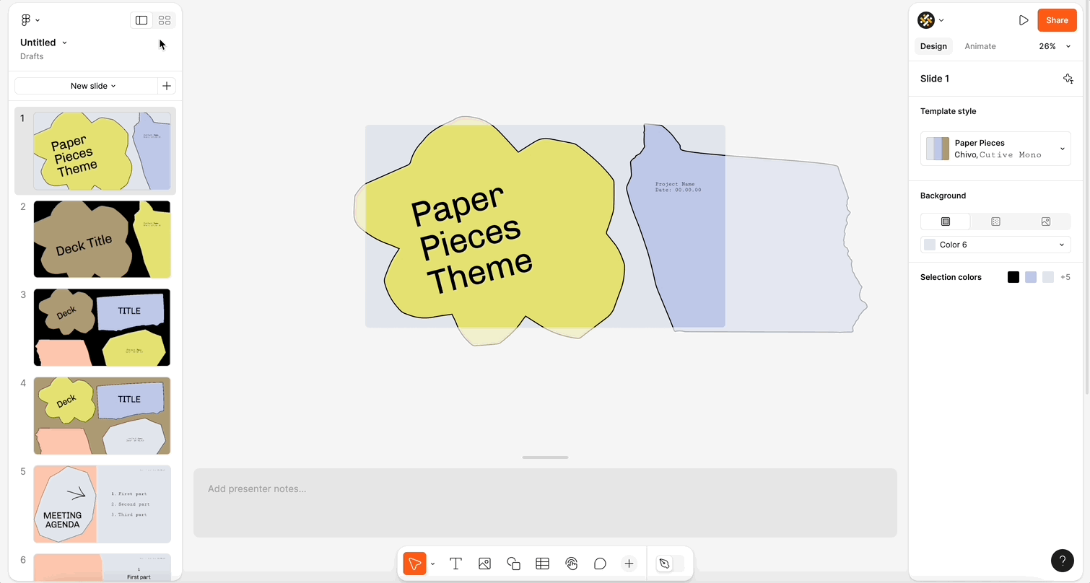Select the Shapes tool
The width and height of the screenshot is (1090, 583).
(x=513, y=564)
